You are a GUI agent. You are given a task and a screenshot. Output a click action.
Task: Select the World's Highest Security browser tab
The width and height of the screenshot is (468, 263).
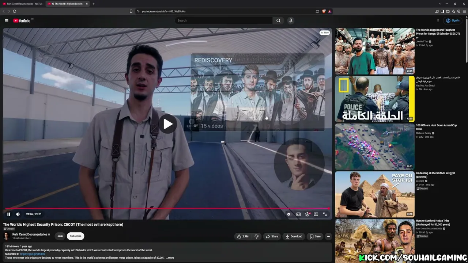(68, 4)
